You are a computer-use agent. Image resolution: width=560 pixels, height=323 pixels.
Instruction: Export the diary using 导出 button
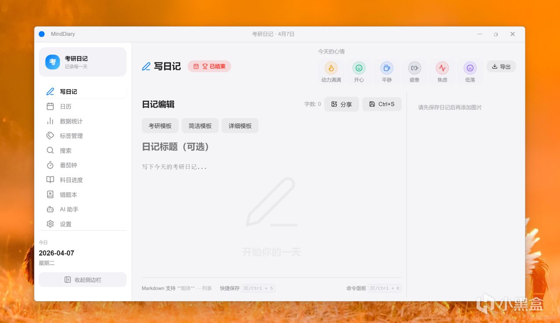[501, 66]
